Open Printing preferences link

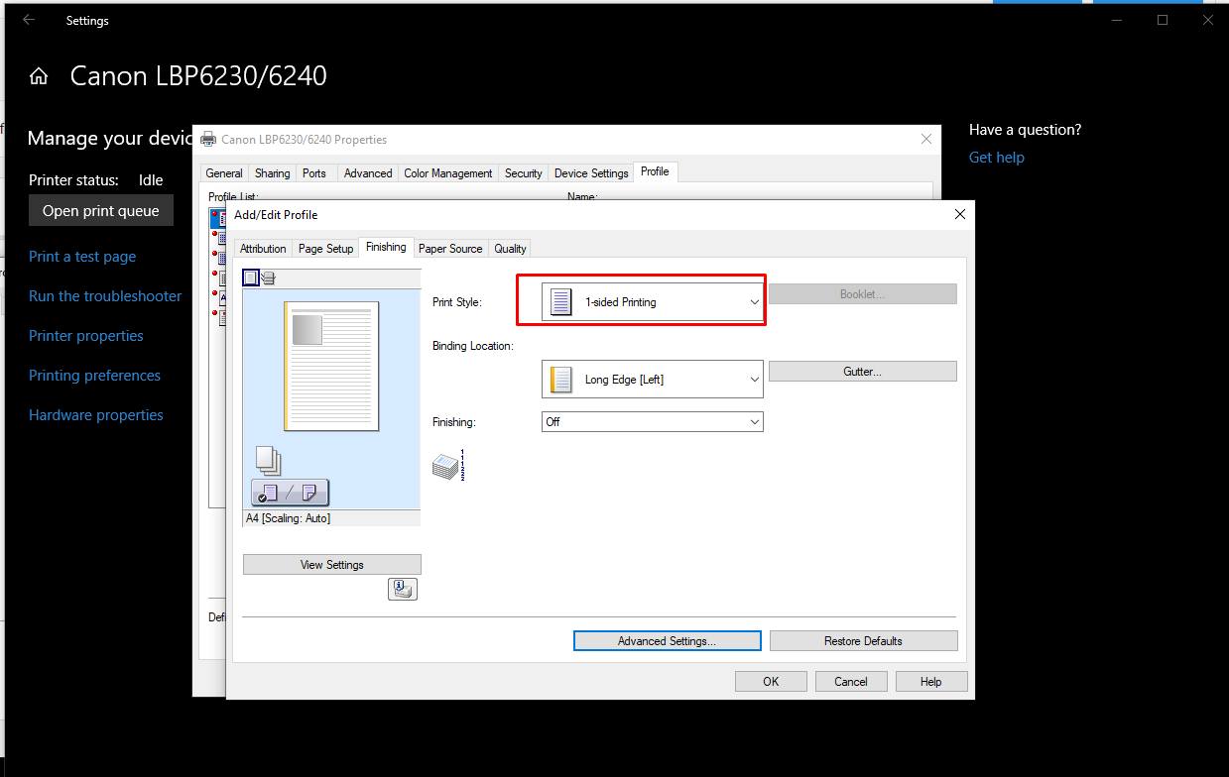click(x=94, y=376)
